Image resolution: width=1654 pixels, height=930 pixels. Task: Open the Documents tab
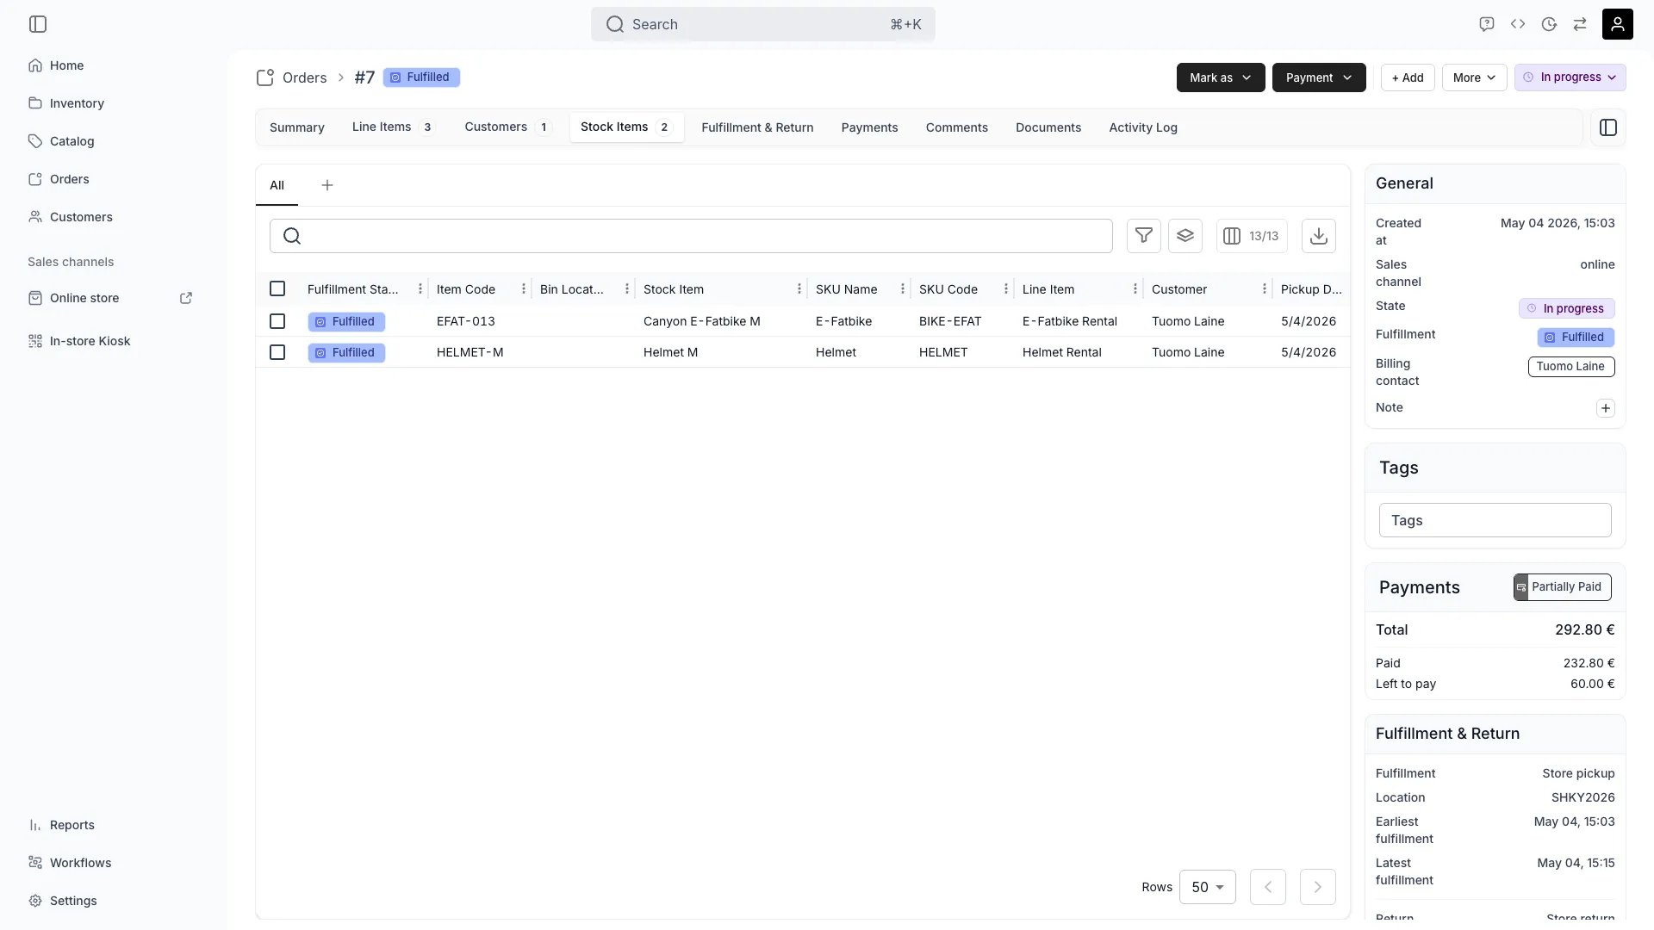[1048, 127]
